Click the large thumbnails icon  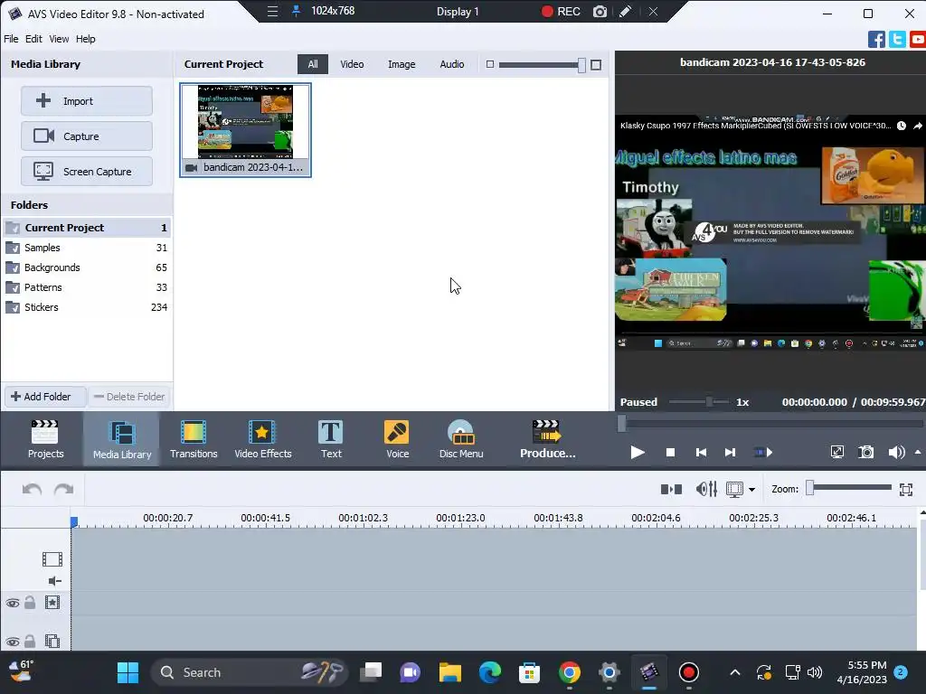(596, 65)
